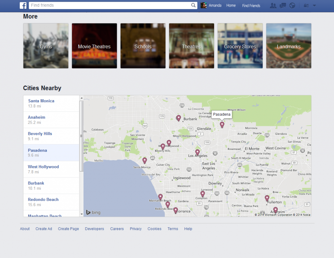Select Santa Monica in the cities list
334x258 pixels.
(x=51, y=103)
